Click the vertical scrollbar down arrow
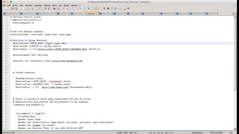 (235, 128)
